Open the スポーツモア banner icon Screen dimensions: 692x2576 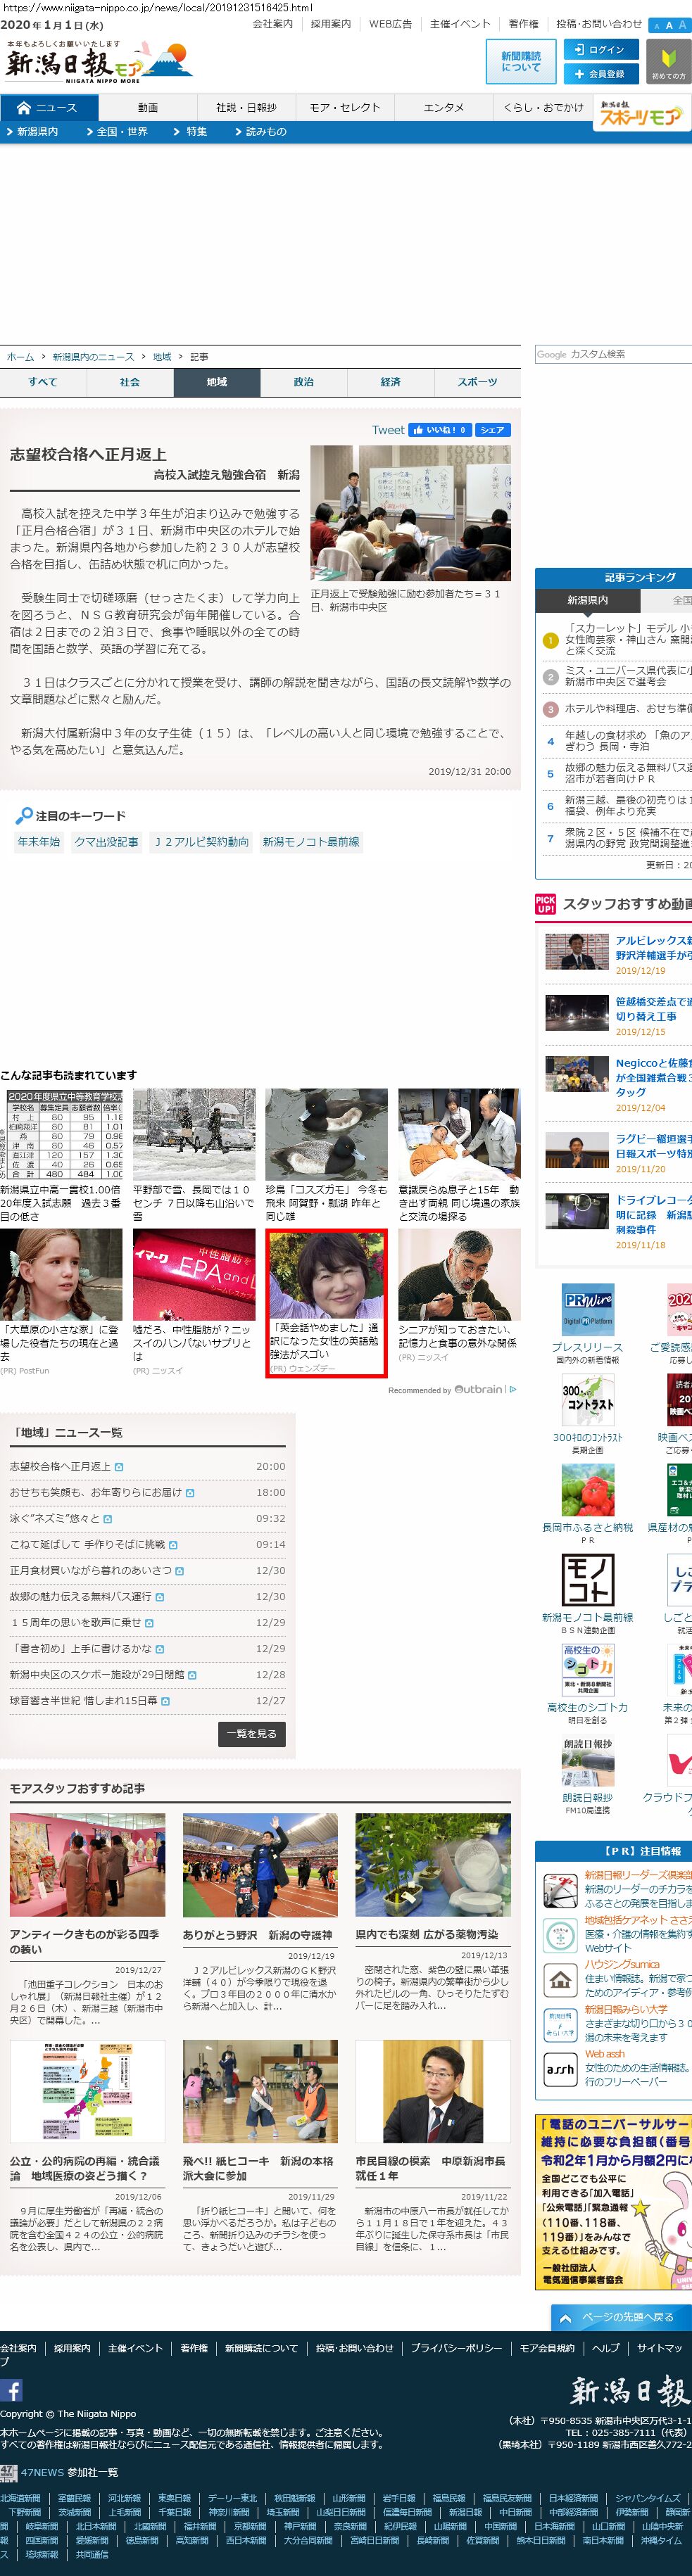coord(640,113)
